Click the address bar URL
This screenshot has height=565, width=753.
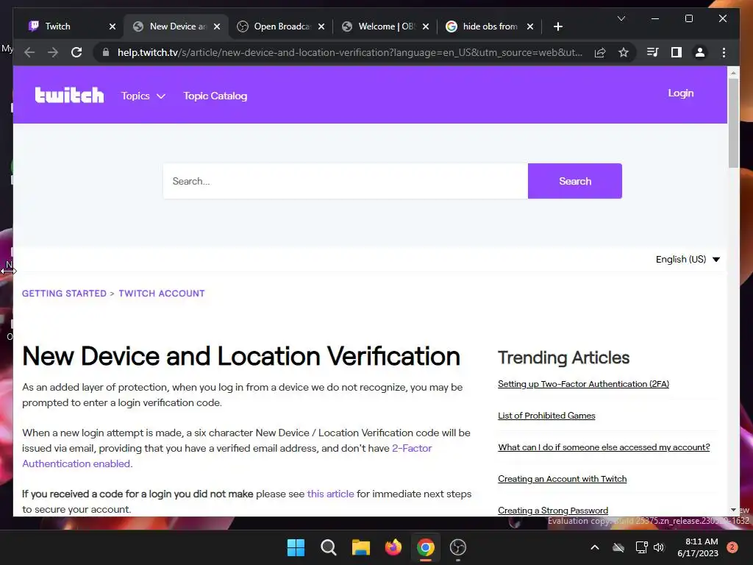coord(349,52)
